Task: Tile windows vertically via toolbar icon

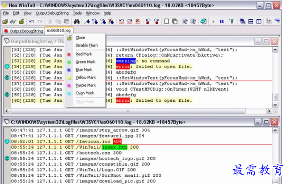Action: pyautogui.click(x=259, y=21)
